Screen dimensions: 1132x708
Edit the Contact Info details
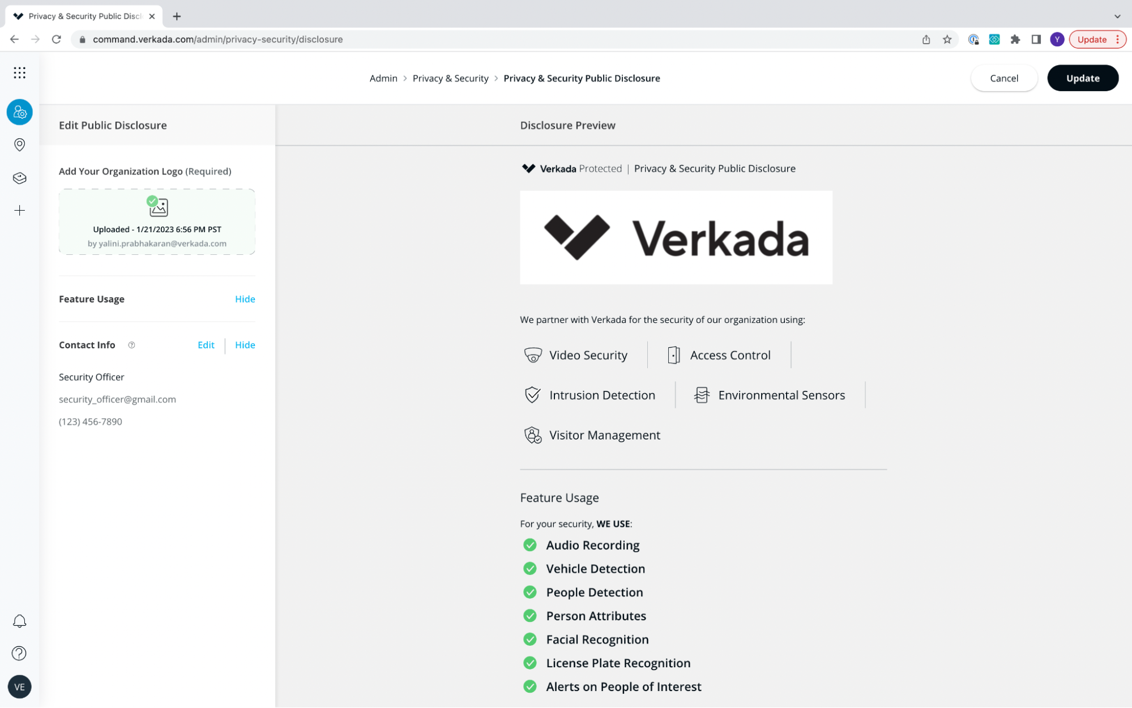[206, 345]
